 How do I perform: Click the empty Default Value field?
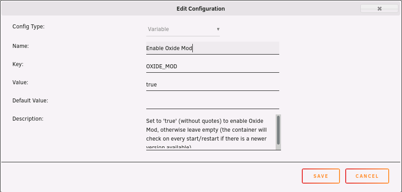[x=213, y=103]
